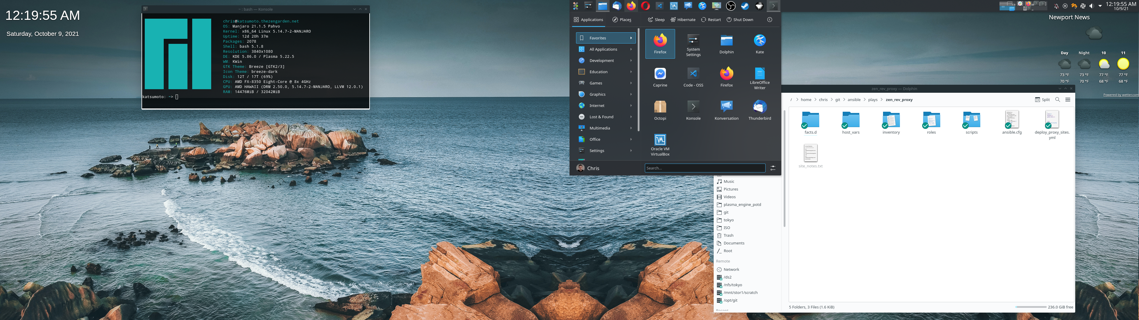Open Steam from the top panel
Screen dimensions: 1139x320
point(745,6)
